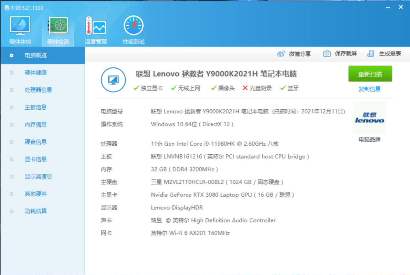
Task: Click the green check beside 摄像头
Action: [x=214, y=88]
